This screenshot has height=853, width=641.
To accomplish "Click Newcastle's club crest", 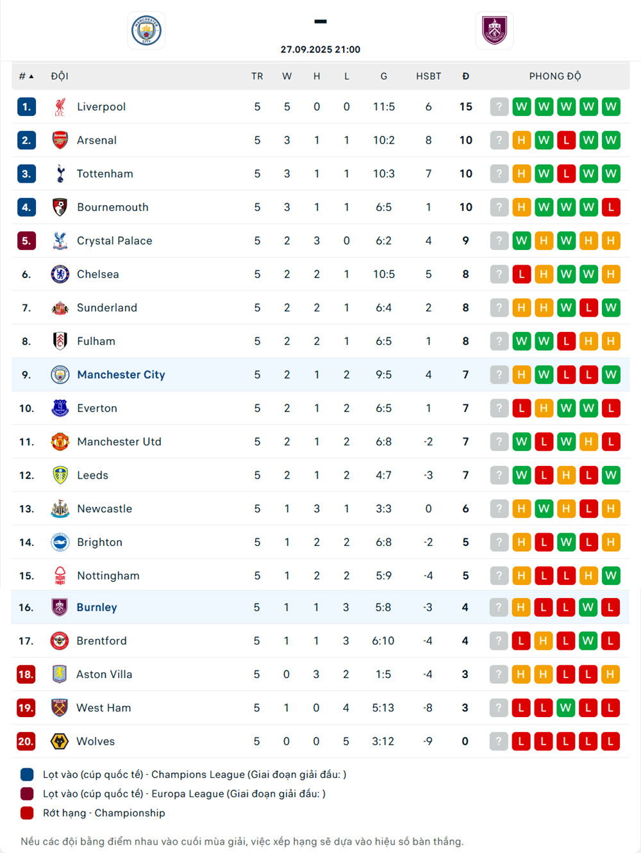I will pyautogui.click(x=60, y=509).
